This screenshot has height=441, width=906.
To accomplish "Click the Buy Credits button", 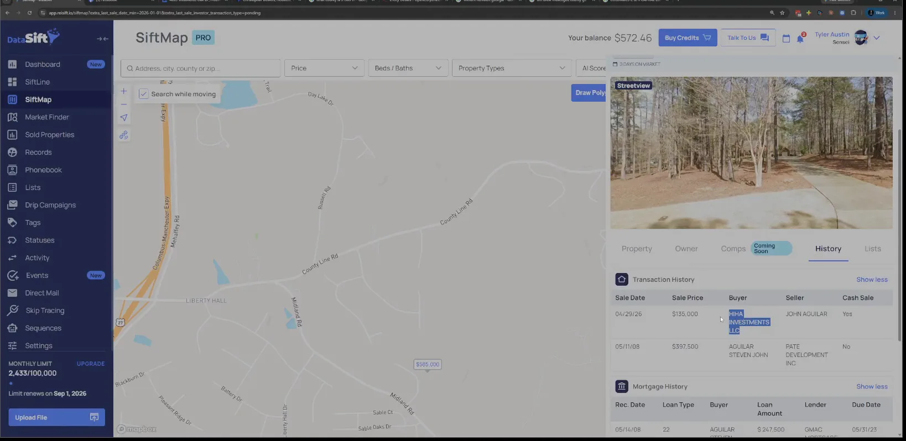I will [x=688, y=38].
